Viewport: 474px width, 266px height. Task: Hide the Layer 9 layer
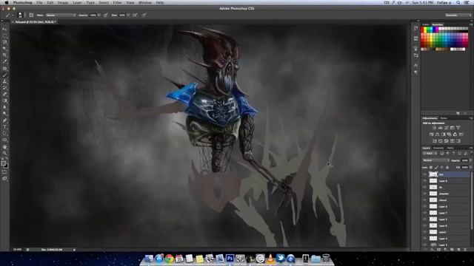click(424, 181)
